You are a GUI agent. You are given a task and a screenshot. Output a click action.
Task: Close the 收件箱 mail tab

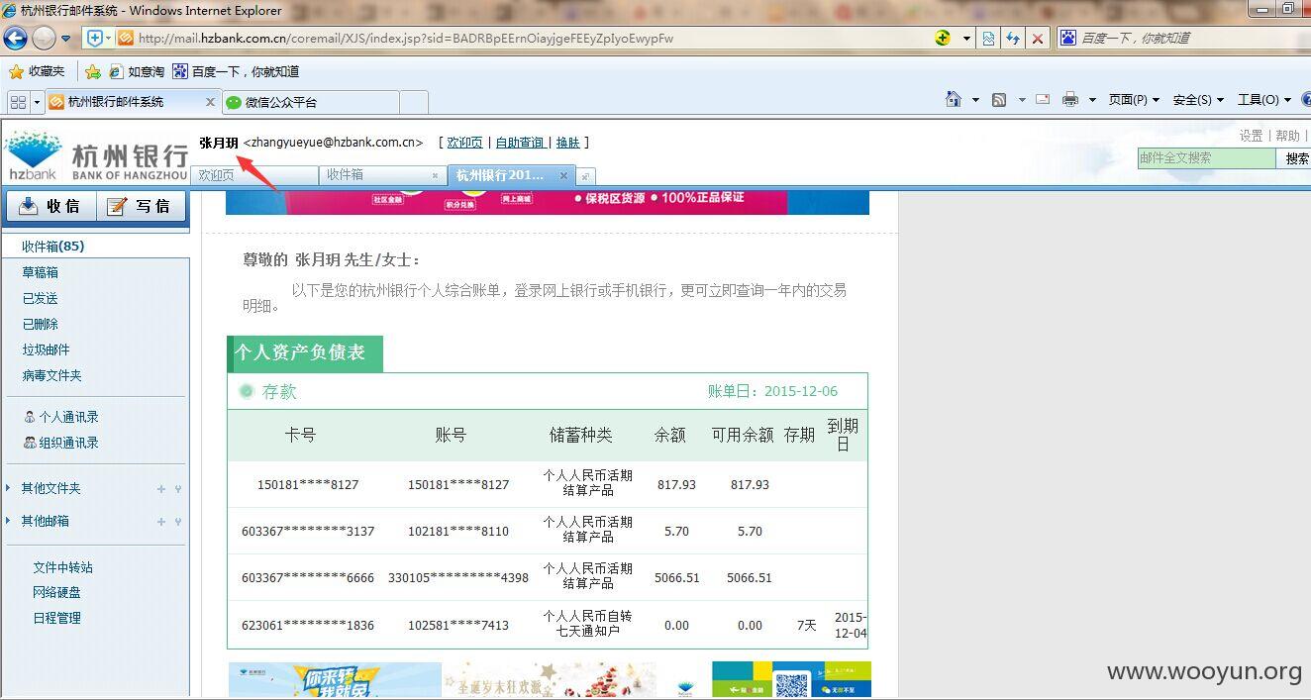tap(435, 176)
